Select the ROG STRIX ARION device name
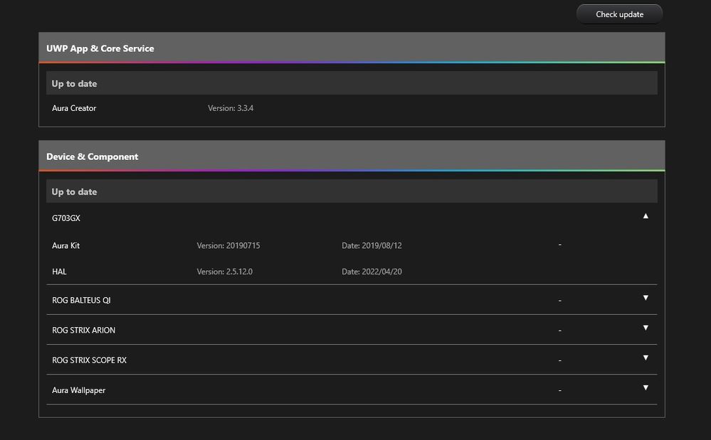The height and width of the screenshot is (440, 711). pyautogui.click(x=83, y=330)
